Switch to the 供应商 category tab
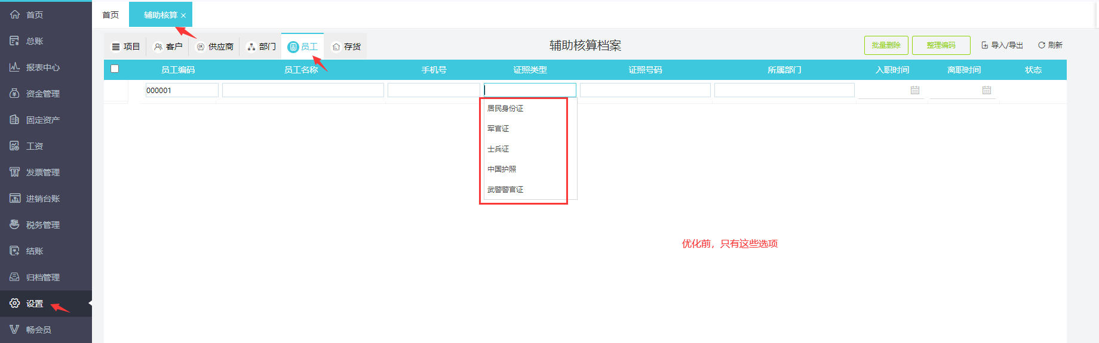 pyautogui.click(x=215, y=47)
